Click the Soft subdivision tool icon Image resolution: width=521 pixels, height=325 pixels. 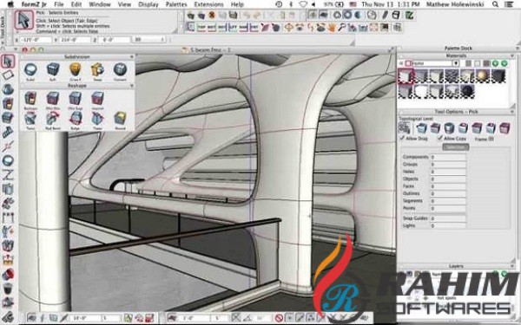point(53,69)
